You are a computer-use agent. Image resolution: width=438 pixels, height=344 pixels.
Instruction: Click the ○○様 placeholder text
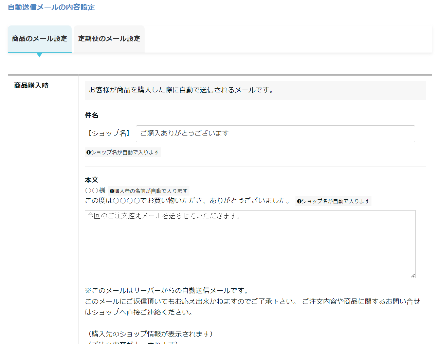(x=95, y=191)
